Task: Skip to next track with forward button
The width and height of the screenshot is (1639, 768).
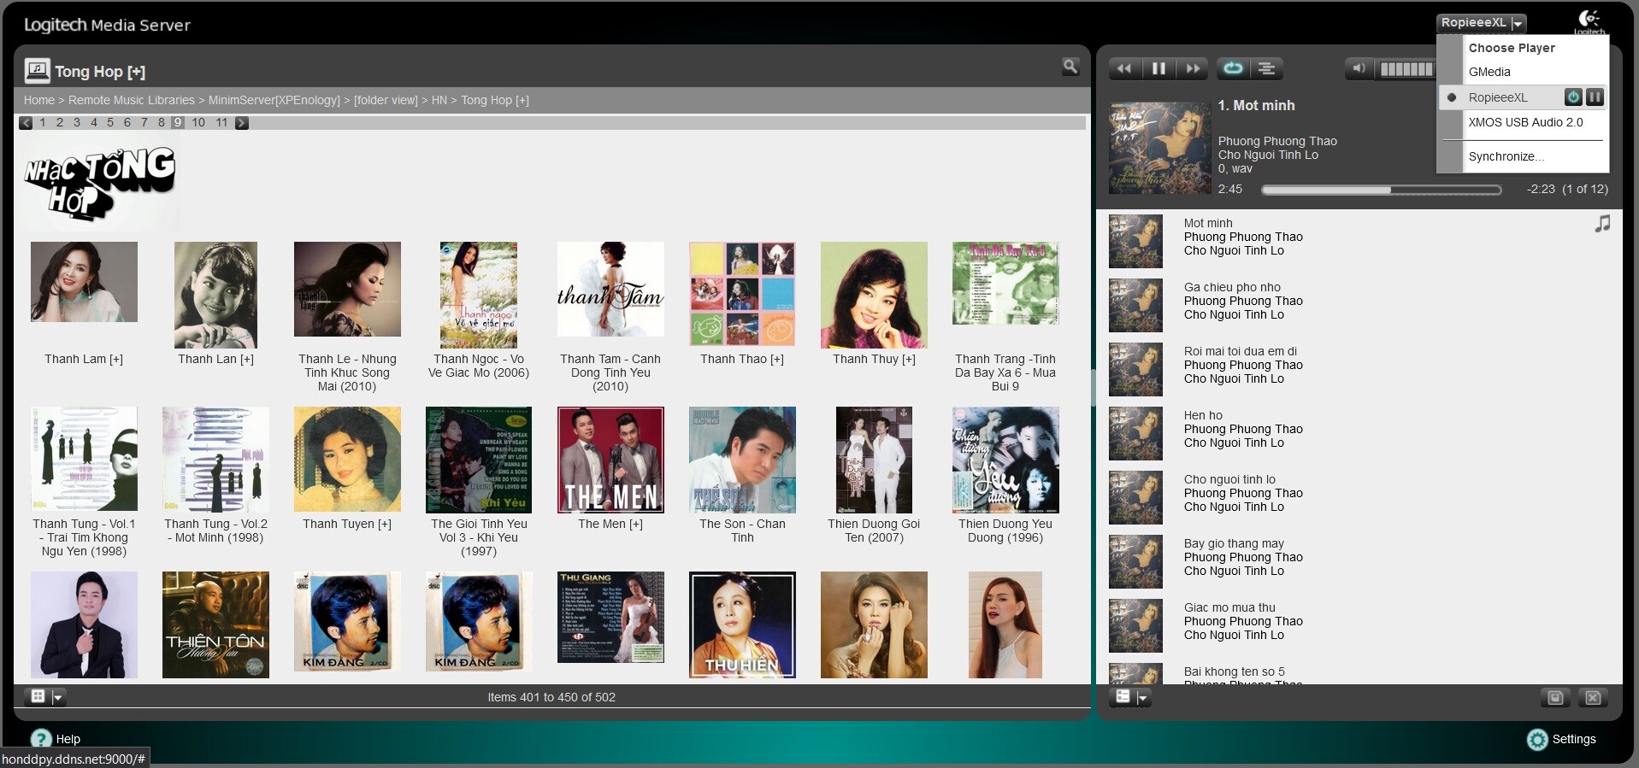Action: (x=1192, y=68)
